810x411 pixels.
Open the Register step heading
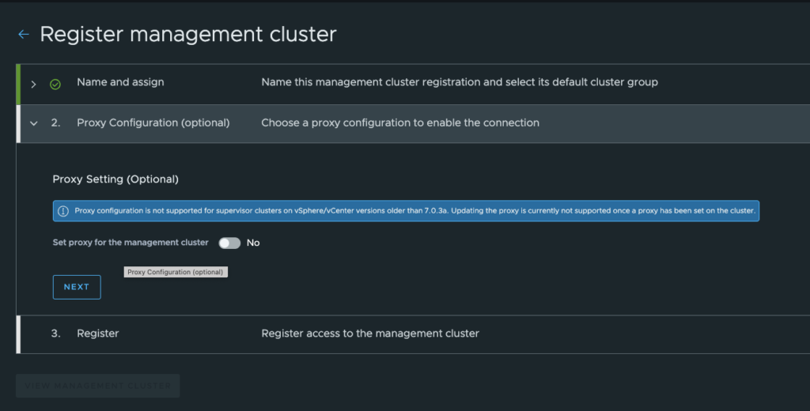(x=97, y=334)
